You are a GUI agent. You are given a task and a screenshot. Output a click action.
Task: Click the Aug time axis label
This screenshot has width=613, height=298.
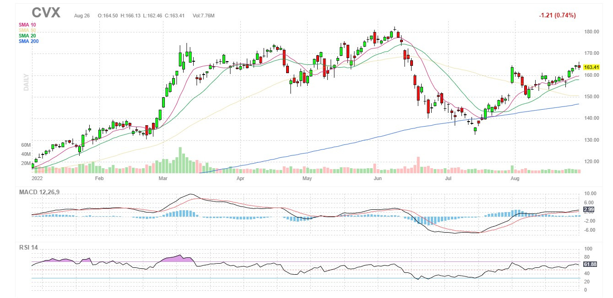515,179
